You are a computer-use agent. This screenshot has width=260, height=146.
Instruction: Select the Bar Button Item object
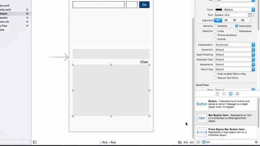point(226,118)
